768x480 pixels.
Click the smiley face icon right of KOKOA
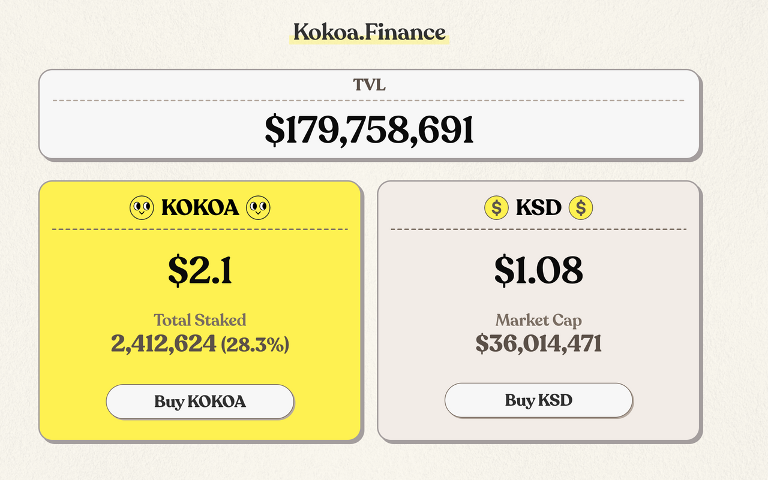[259, 208]
